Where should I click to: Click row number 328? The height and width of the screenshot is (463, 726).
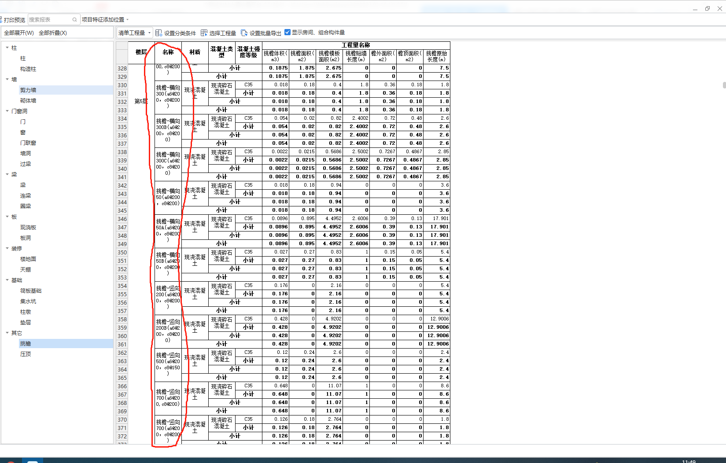click(122, 69)
